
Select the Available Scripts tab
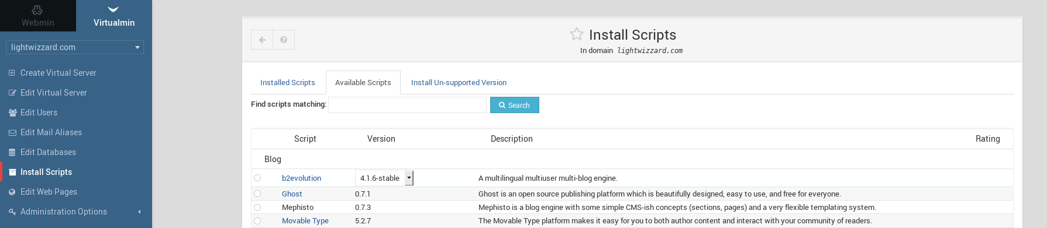[x=363, y=83]
